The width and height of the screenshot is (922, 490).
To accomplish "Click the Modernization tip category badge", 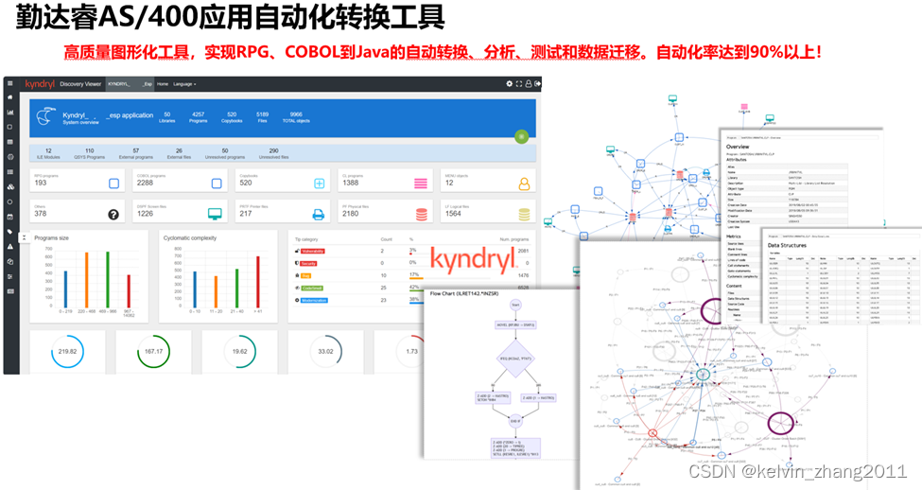I will pyautogui.click(x=314, y=301).
